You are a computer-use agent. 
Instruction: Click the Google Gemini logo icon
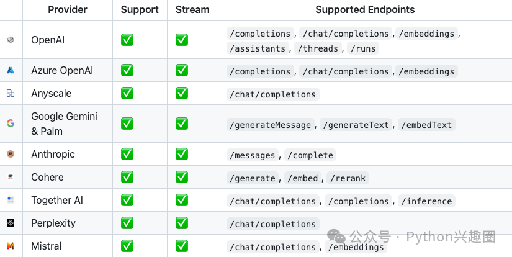(11, 124)
